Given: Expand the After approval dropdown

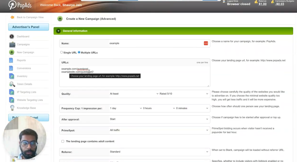Looking at the screenshot, I should coord(159,119).
